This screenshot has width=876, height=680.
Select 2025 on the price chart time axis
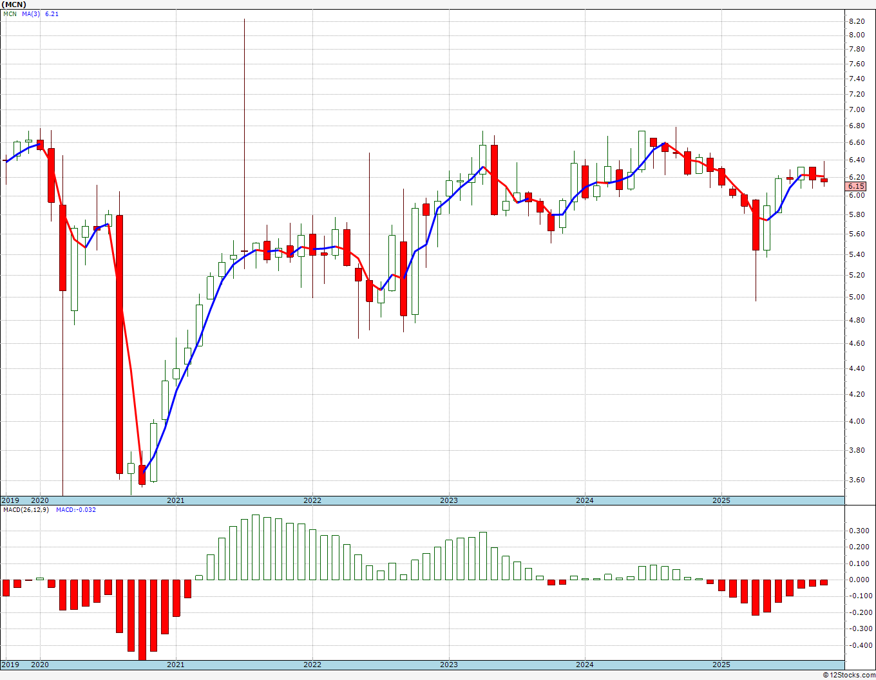coord(721,500)
